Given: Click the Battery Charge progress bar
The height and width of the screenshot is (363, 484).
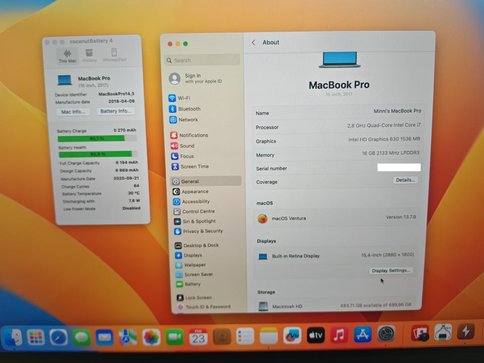Looking at the screenshot, I should pos(97,139).
